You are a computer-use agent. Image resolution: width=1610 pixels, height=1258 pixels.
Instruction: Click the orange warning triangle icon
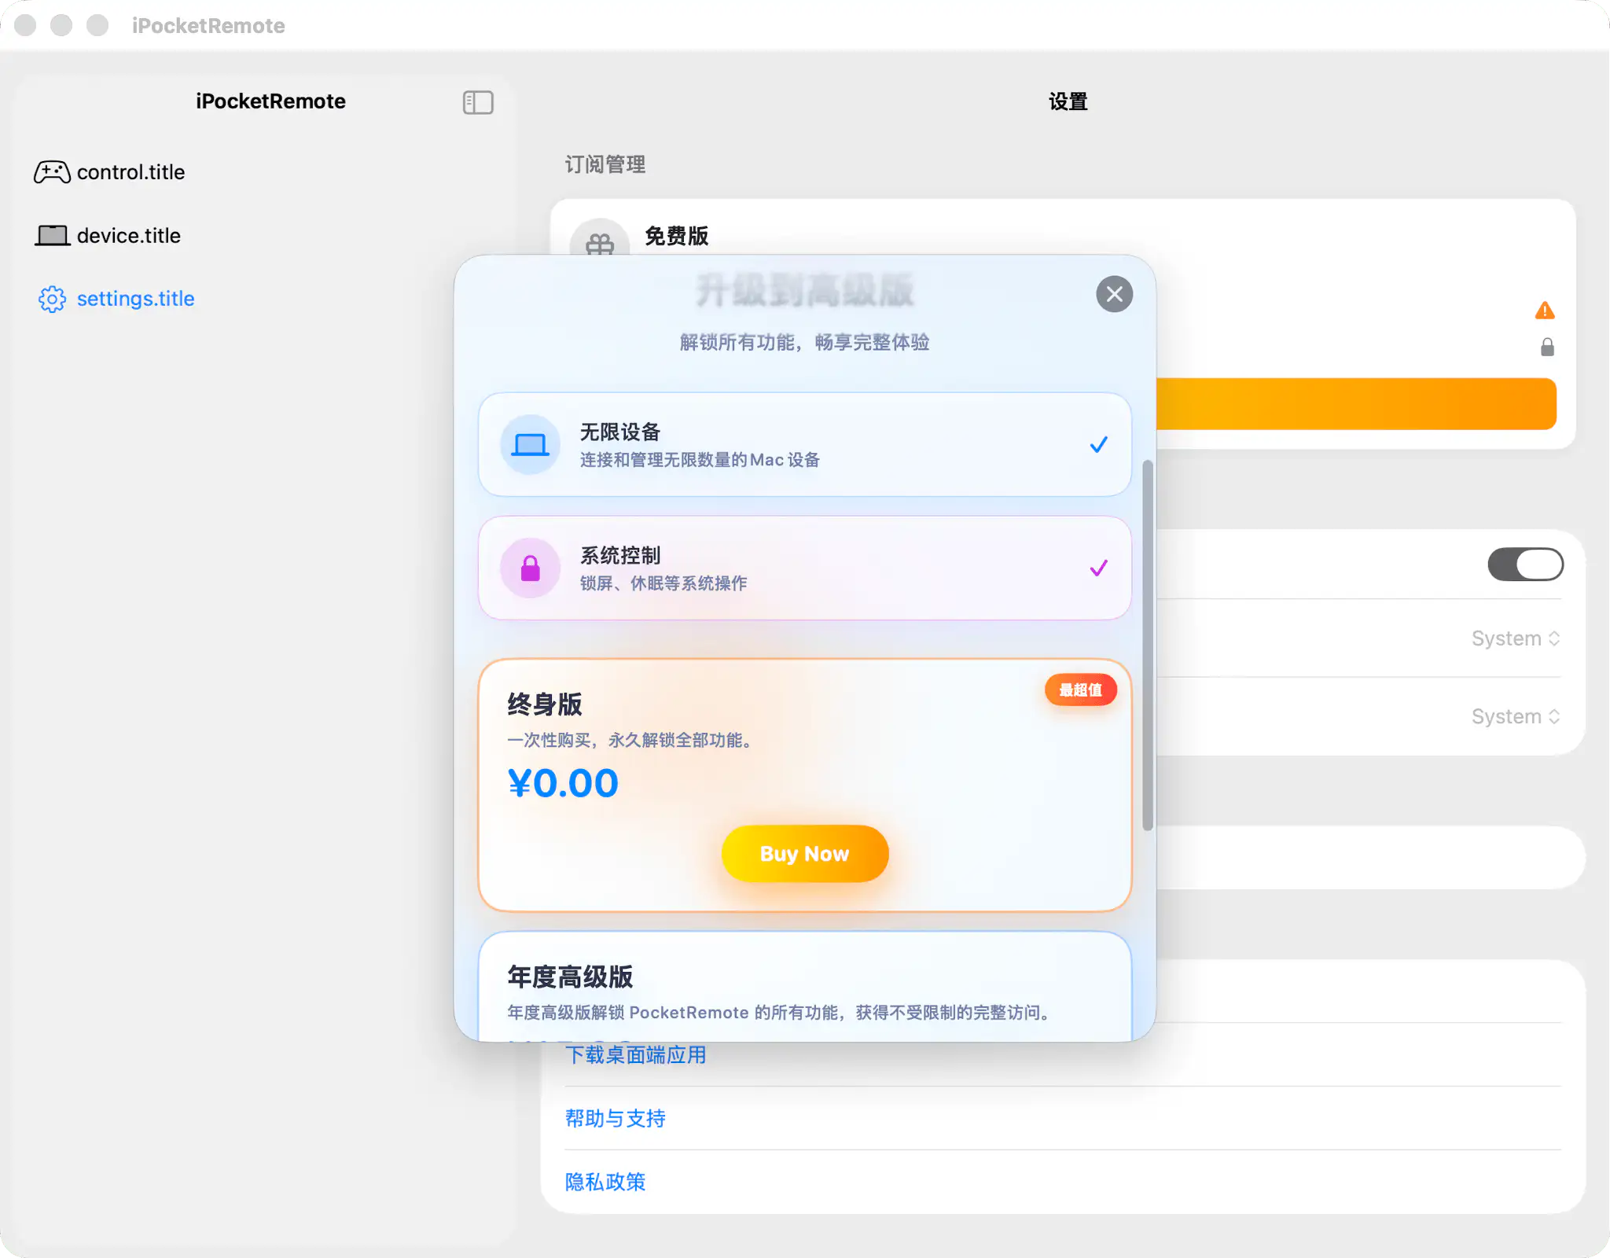pyautogui.click(x=1544, y=310)
